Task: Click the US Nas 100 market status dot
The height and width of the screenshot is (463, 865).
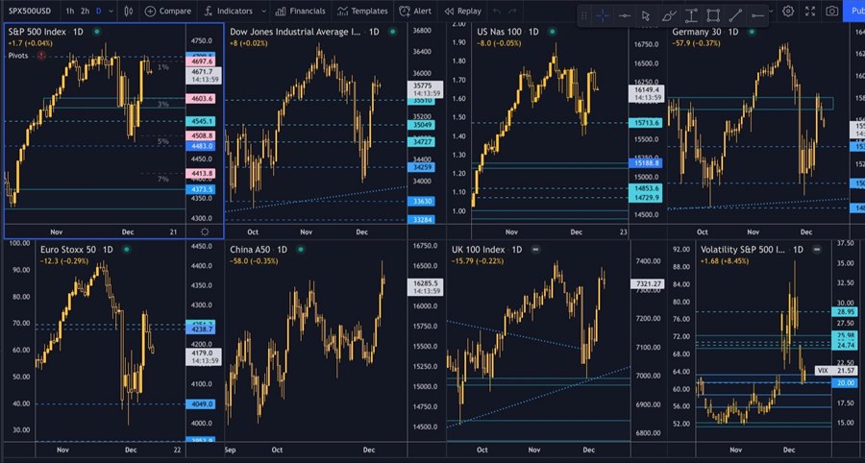Action: coord(552,32)
